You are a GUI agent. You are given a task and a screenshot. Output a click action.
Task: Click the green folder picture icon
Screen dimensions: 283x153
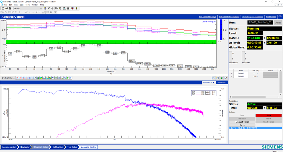[38, 78]
